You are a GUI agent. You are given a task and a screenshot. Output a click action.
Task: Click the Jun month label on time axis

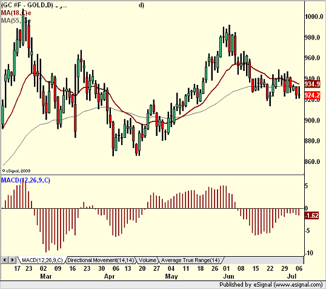(228, 276)
